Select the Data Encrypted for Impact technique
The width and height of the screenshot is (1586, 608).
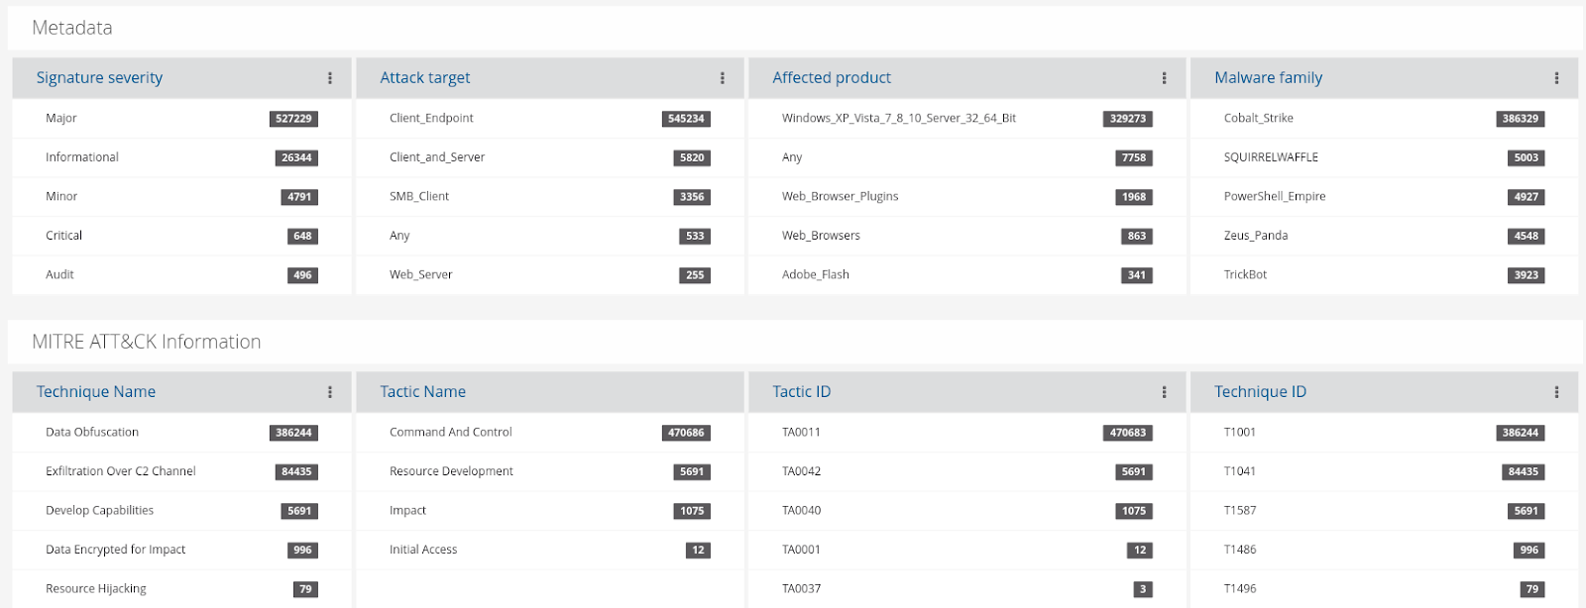click(182, 550)
